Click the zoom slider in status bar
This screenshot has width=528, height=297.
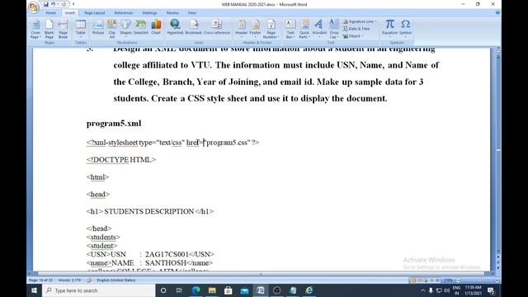[x=477, y=280]
